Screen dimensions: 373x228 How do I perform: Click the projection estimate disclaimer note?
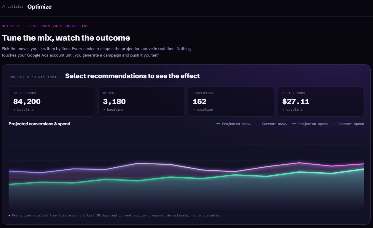click(x=117, y=215)
